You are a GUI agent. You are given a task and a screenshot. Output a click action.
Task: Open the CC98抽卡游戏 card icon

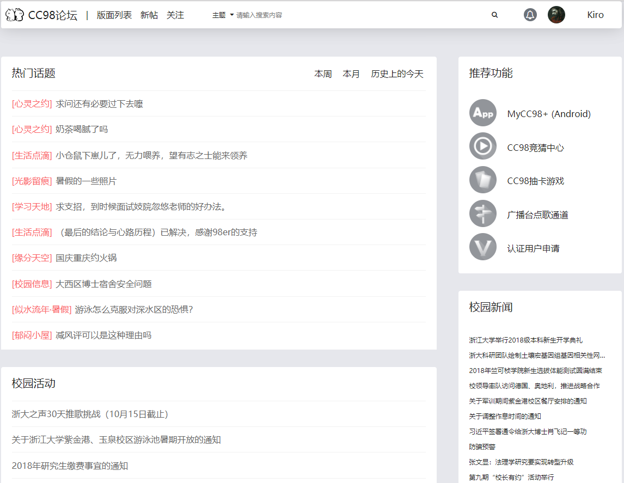482,181
